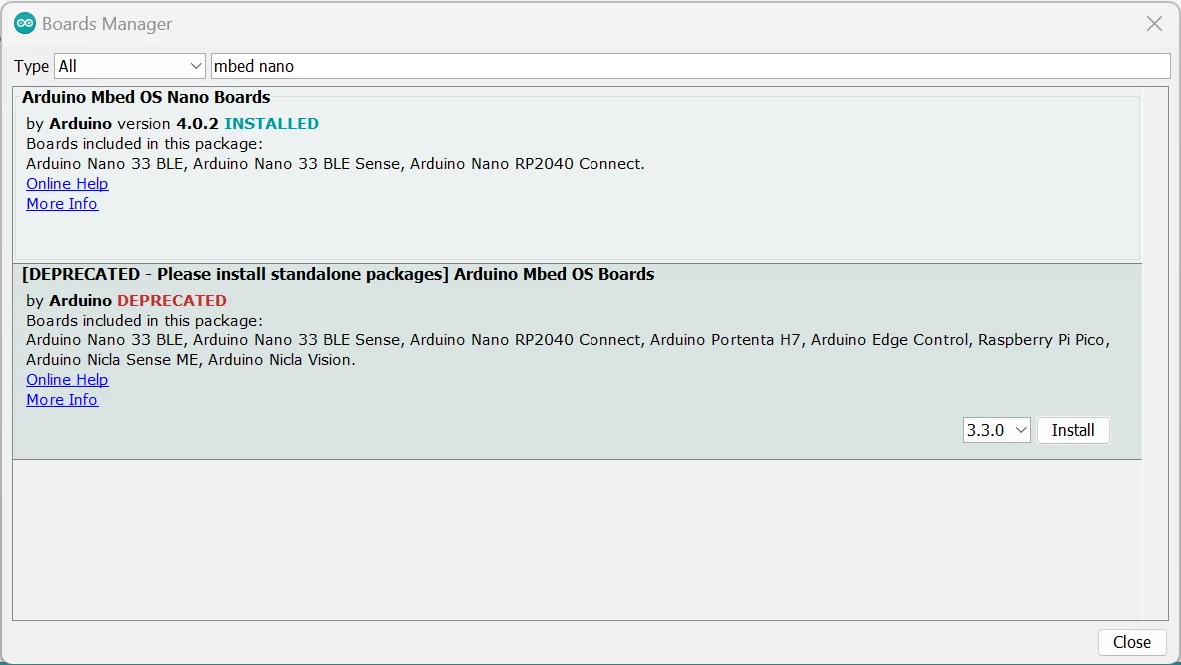This screenshot has height=665, width=1181.
Task: Click the Arduino logo in title bar
Action: click(25, 23)
